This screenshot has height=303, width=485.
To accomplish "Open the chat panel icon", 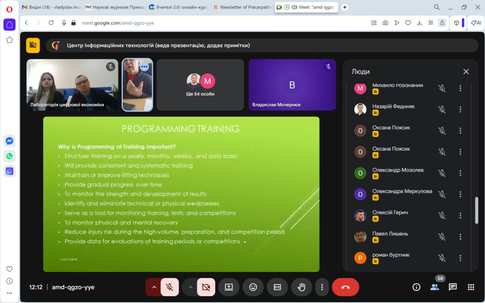I will point(453,287).
